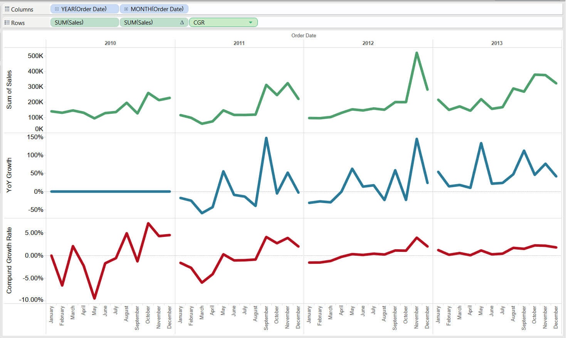Select the 2011 column header
Screen dimensions: 566x338
239,43
